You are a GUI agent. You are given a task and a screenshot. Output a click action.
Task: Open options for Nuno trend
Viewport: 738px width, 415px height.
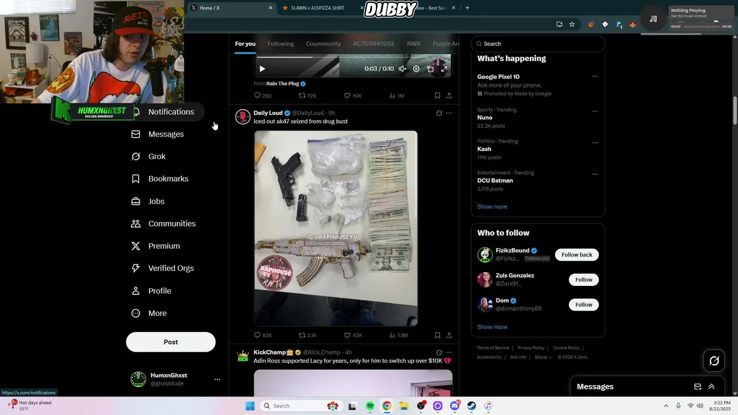pyautogui.click(x=595, y=111)
